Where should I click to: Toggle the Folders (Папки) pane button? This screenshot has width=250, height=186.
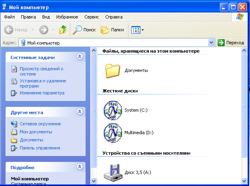click(x=112, y=30)
